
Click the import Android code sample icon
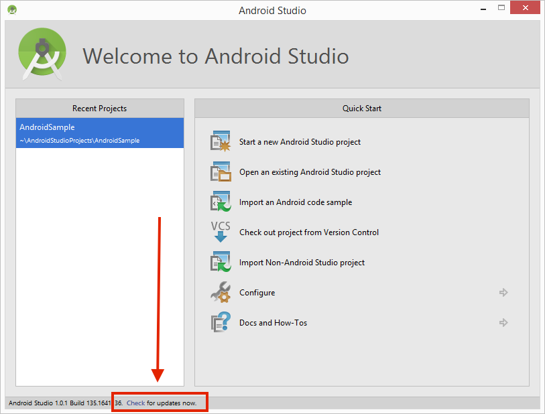tap(221, 202)
